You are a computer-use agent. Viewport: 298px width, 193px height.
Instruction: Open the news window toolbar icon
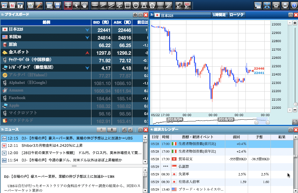[x=12, y=5]
